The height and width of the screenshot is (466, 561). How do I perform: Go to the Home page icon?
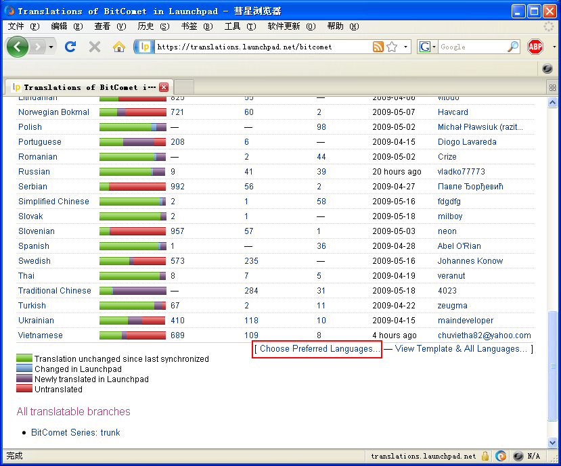pos(119,47)
